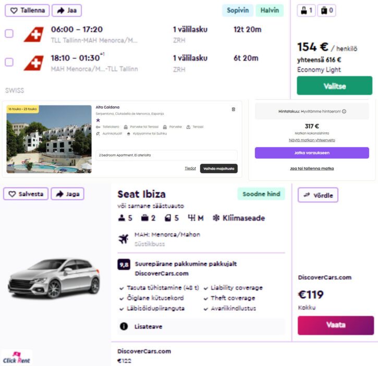Open the Tiedot link for the hotel
378x366 pixels.
click(190, 168)
